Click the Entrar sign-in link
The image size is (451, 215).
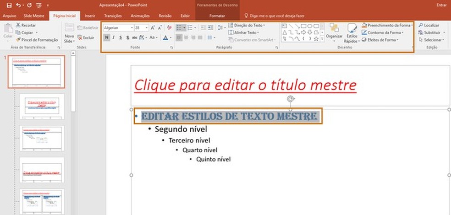point(441,5)
